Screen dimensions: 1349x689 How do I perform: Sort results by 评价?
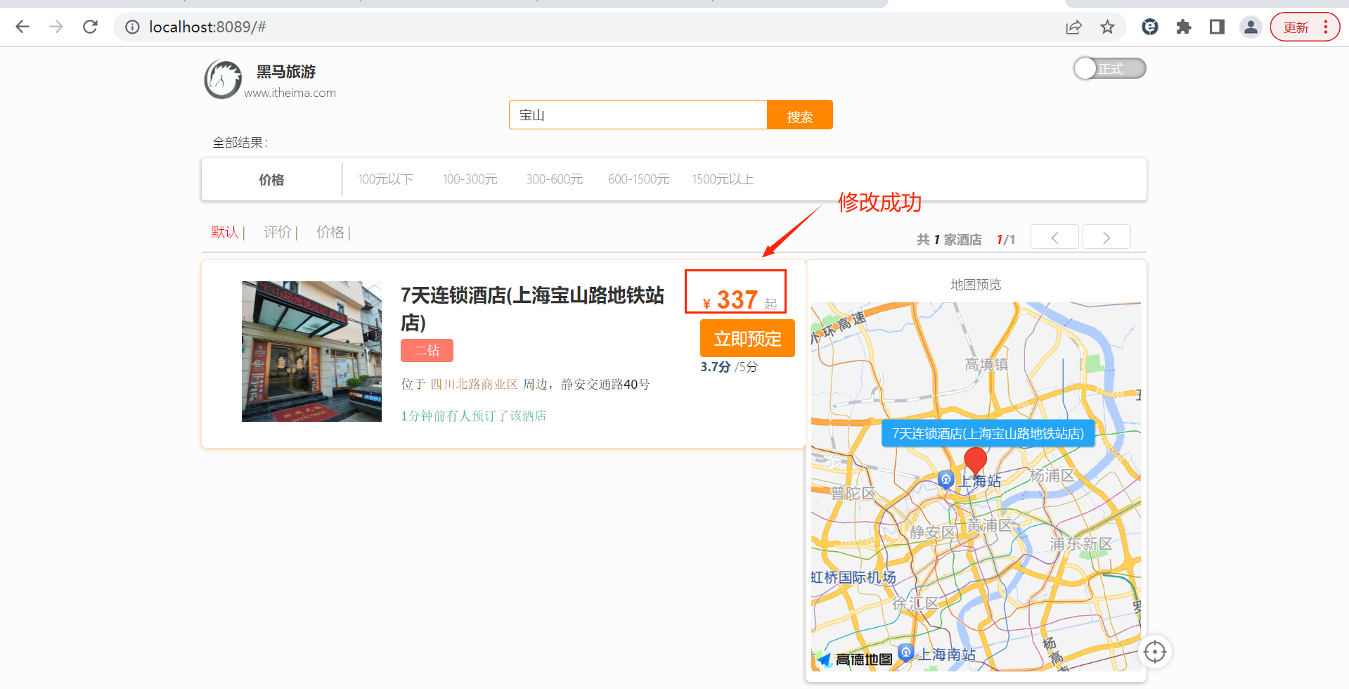click(278, 232)
